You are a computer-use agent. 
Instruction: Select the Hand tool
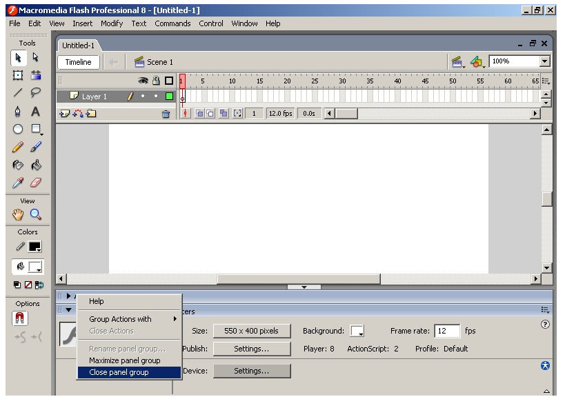coord(18,215)
